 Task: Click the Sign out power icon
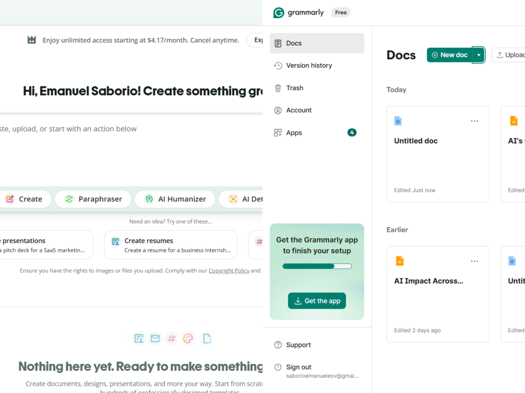click(x=278, y=367)
